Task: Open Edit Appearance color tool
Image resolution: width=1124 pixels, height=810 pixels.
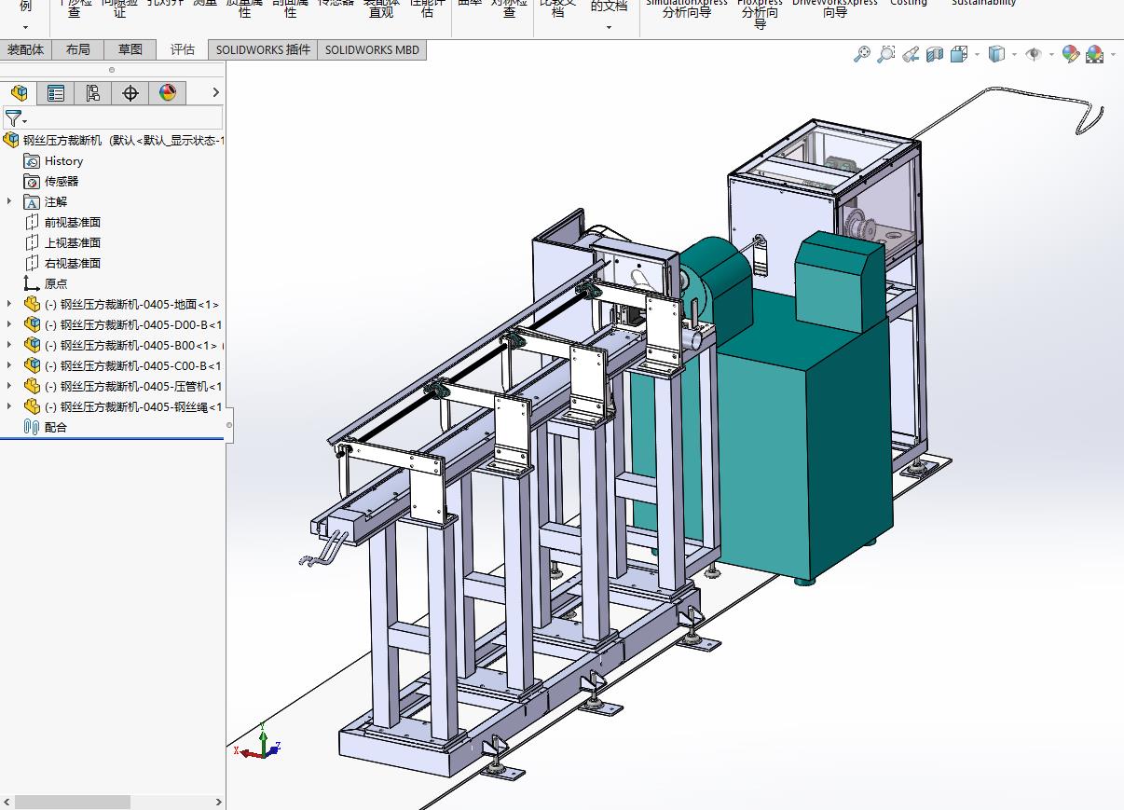Action: [1071, 54]
